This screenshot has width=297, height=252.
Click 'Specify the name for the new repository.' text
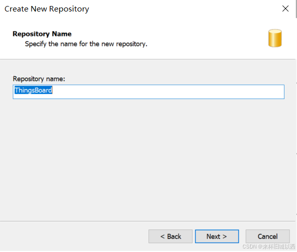coord(86,44)
